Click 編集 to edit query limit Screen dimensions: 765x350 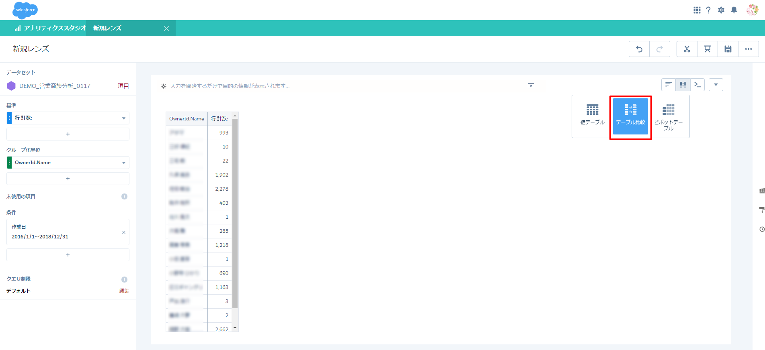[124, 291]
